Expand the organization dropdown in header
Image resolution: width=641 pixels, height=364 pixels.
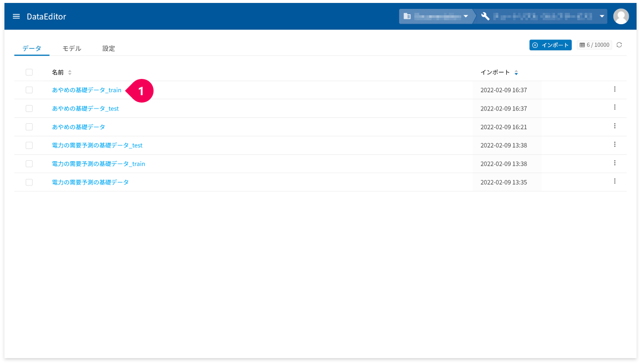pyautogui.click(x=436, y=16)
